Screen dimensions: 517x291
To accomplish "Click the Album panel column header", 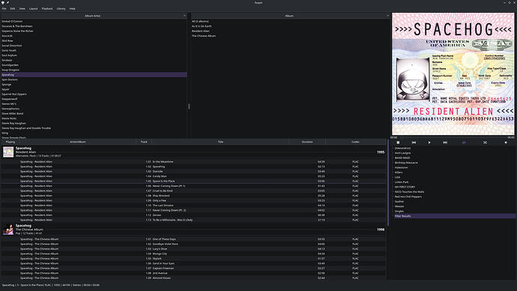I will (289, 16).
